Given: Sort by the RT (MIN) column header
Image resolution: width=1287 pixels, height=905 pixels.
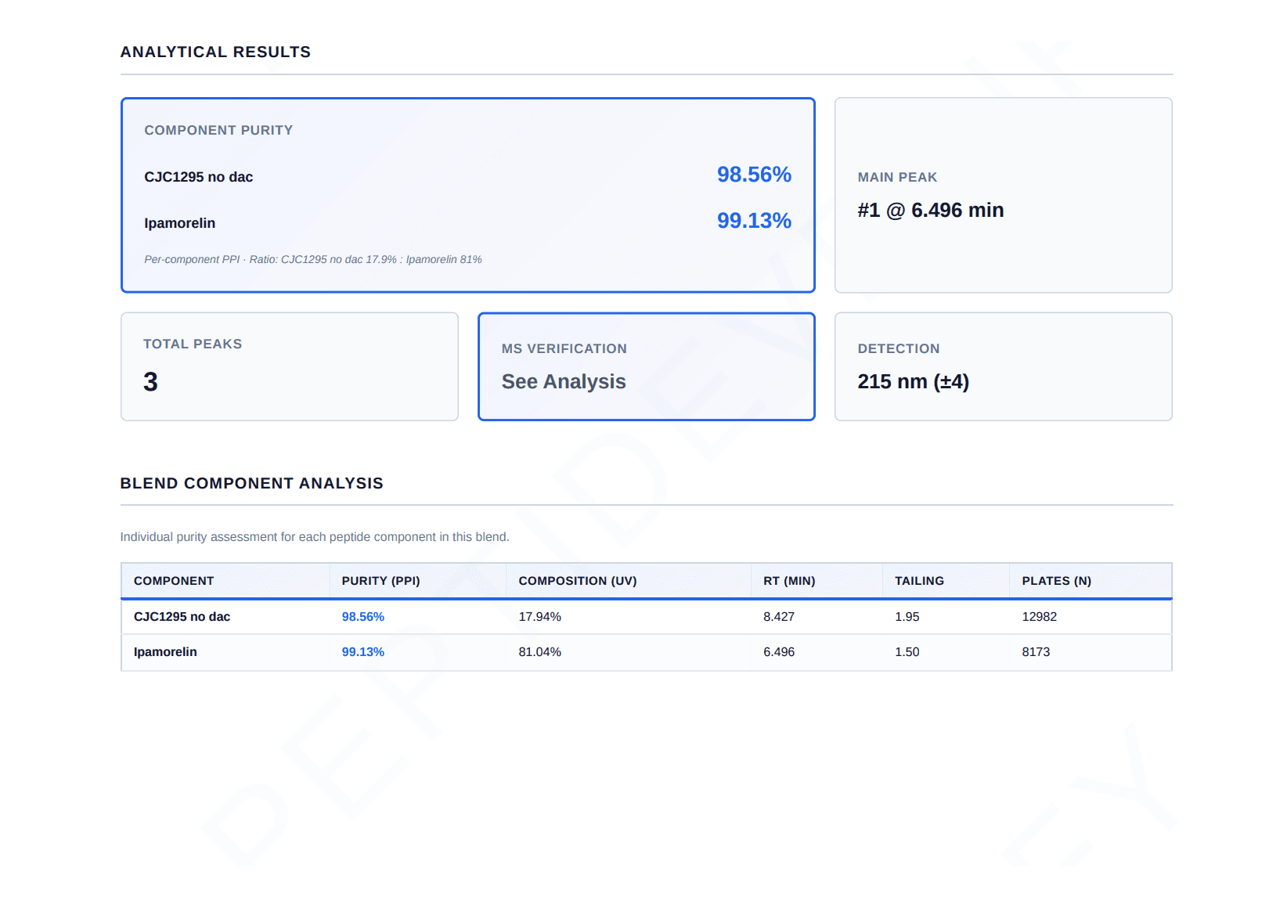Looking at the screenshot, I should coord(789,581).
